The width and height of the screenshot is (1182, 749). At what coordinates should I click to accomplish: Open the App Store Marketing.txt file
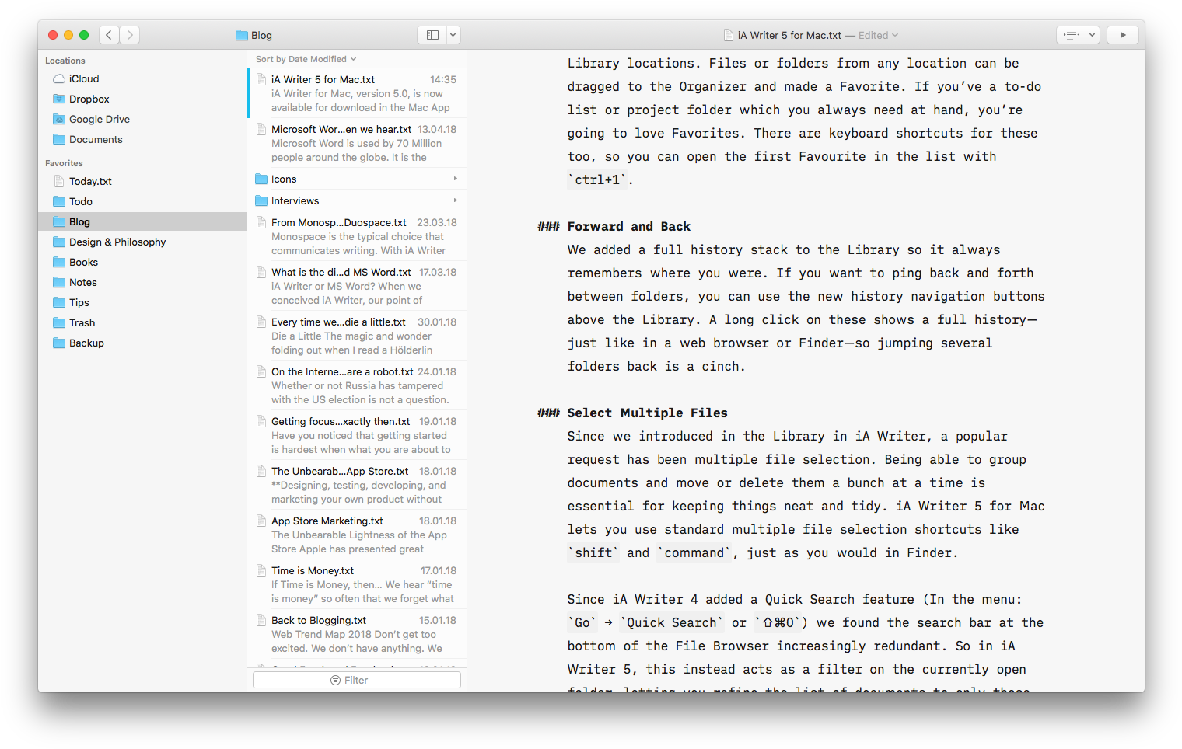tap(327, 521)
